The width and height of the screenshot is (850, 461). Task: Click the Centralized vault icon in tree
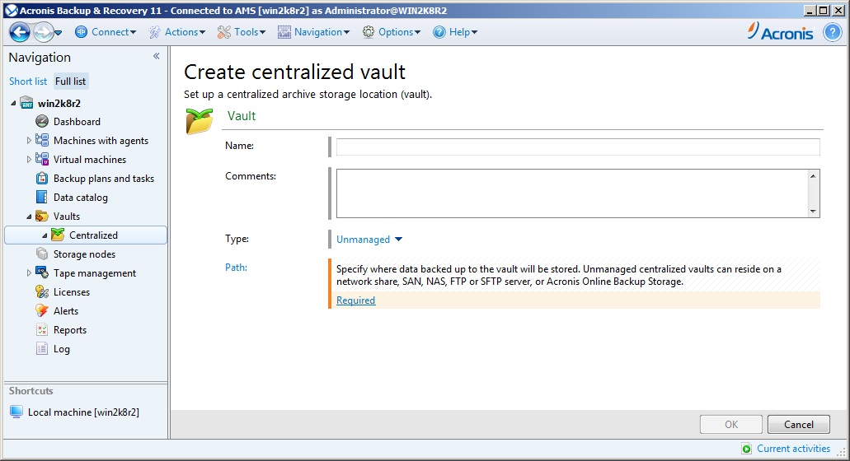pyautogui.click(x=58, y=235)
